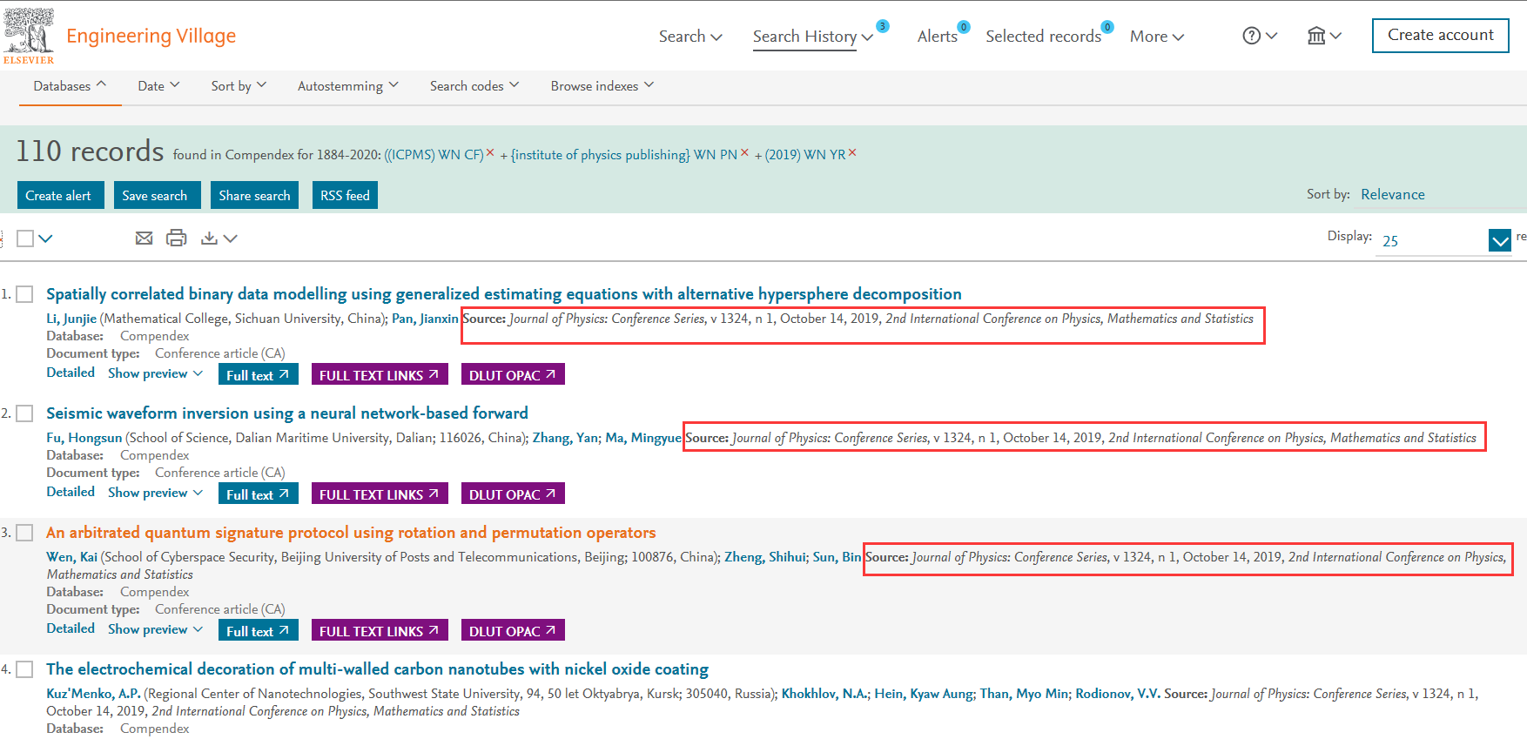Open FULL TEXT LINKS for quantum signature record
Image resolution: width=1527 pixels, height=739 pixels.
click(380, 630)
